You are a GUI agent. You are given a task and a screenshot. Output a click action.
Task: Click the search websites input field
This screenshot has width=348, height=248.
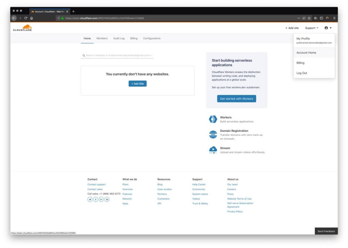[117, 55]
